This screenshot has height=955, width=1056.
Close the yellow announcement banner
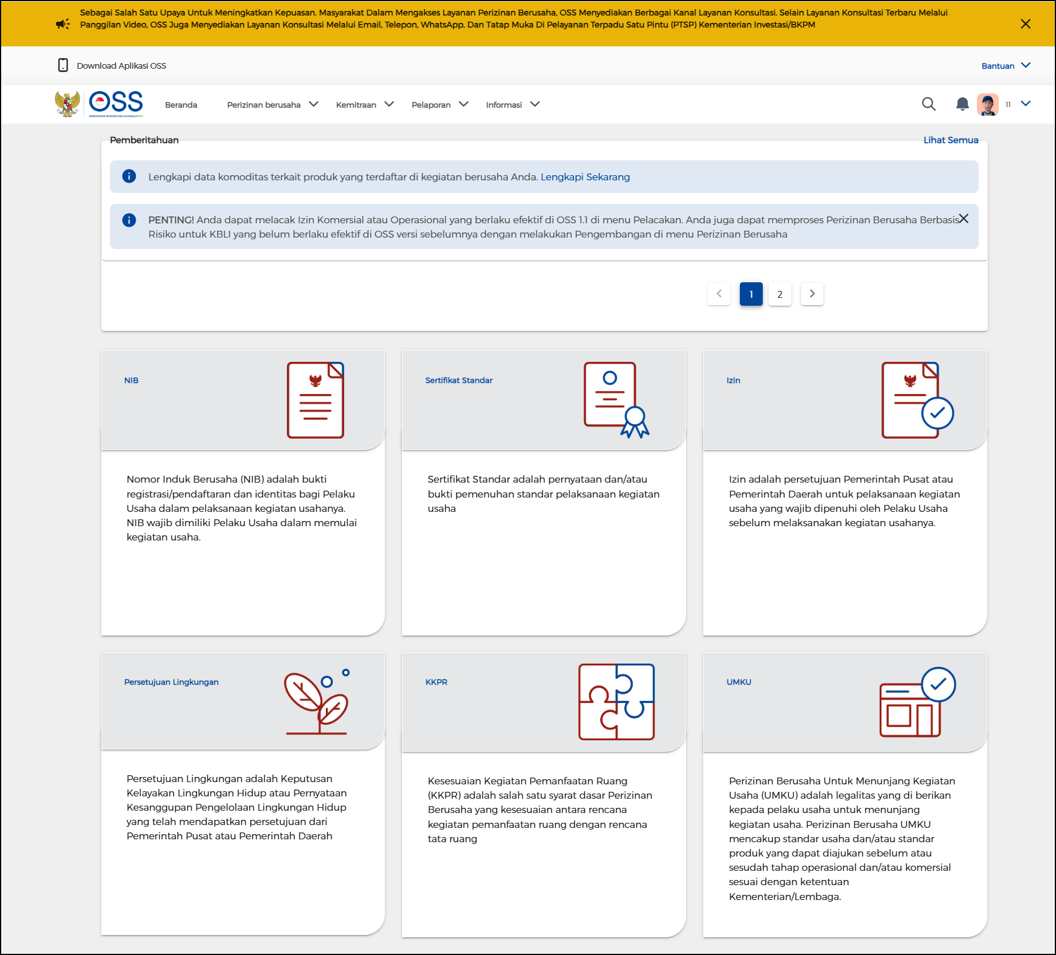coord(1025,23)
